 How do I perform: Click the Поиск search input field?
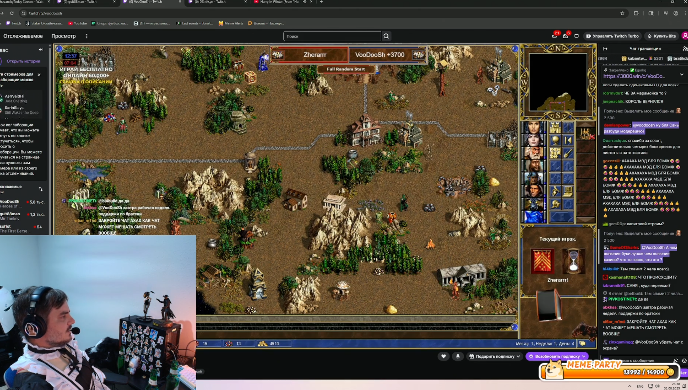pos(332,36)
